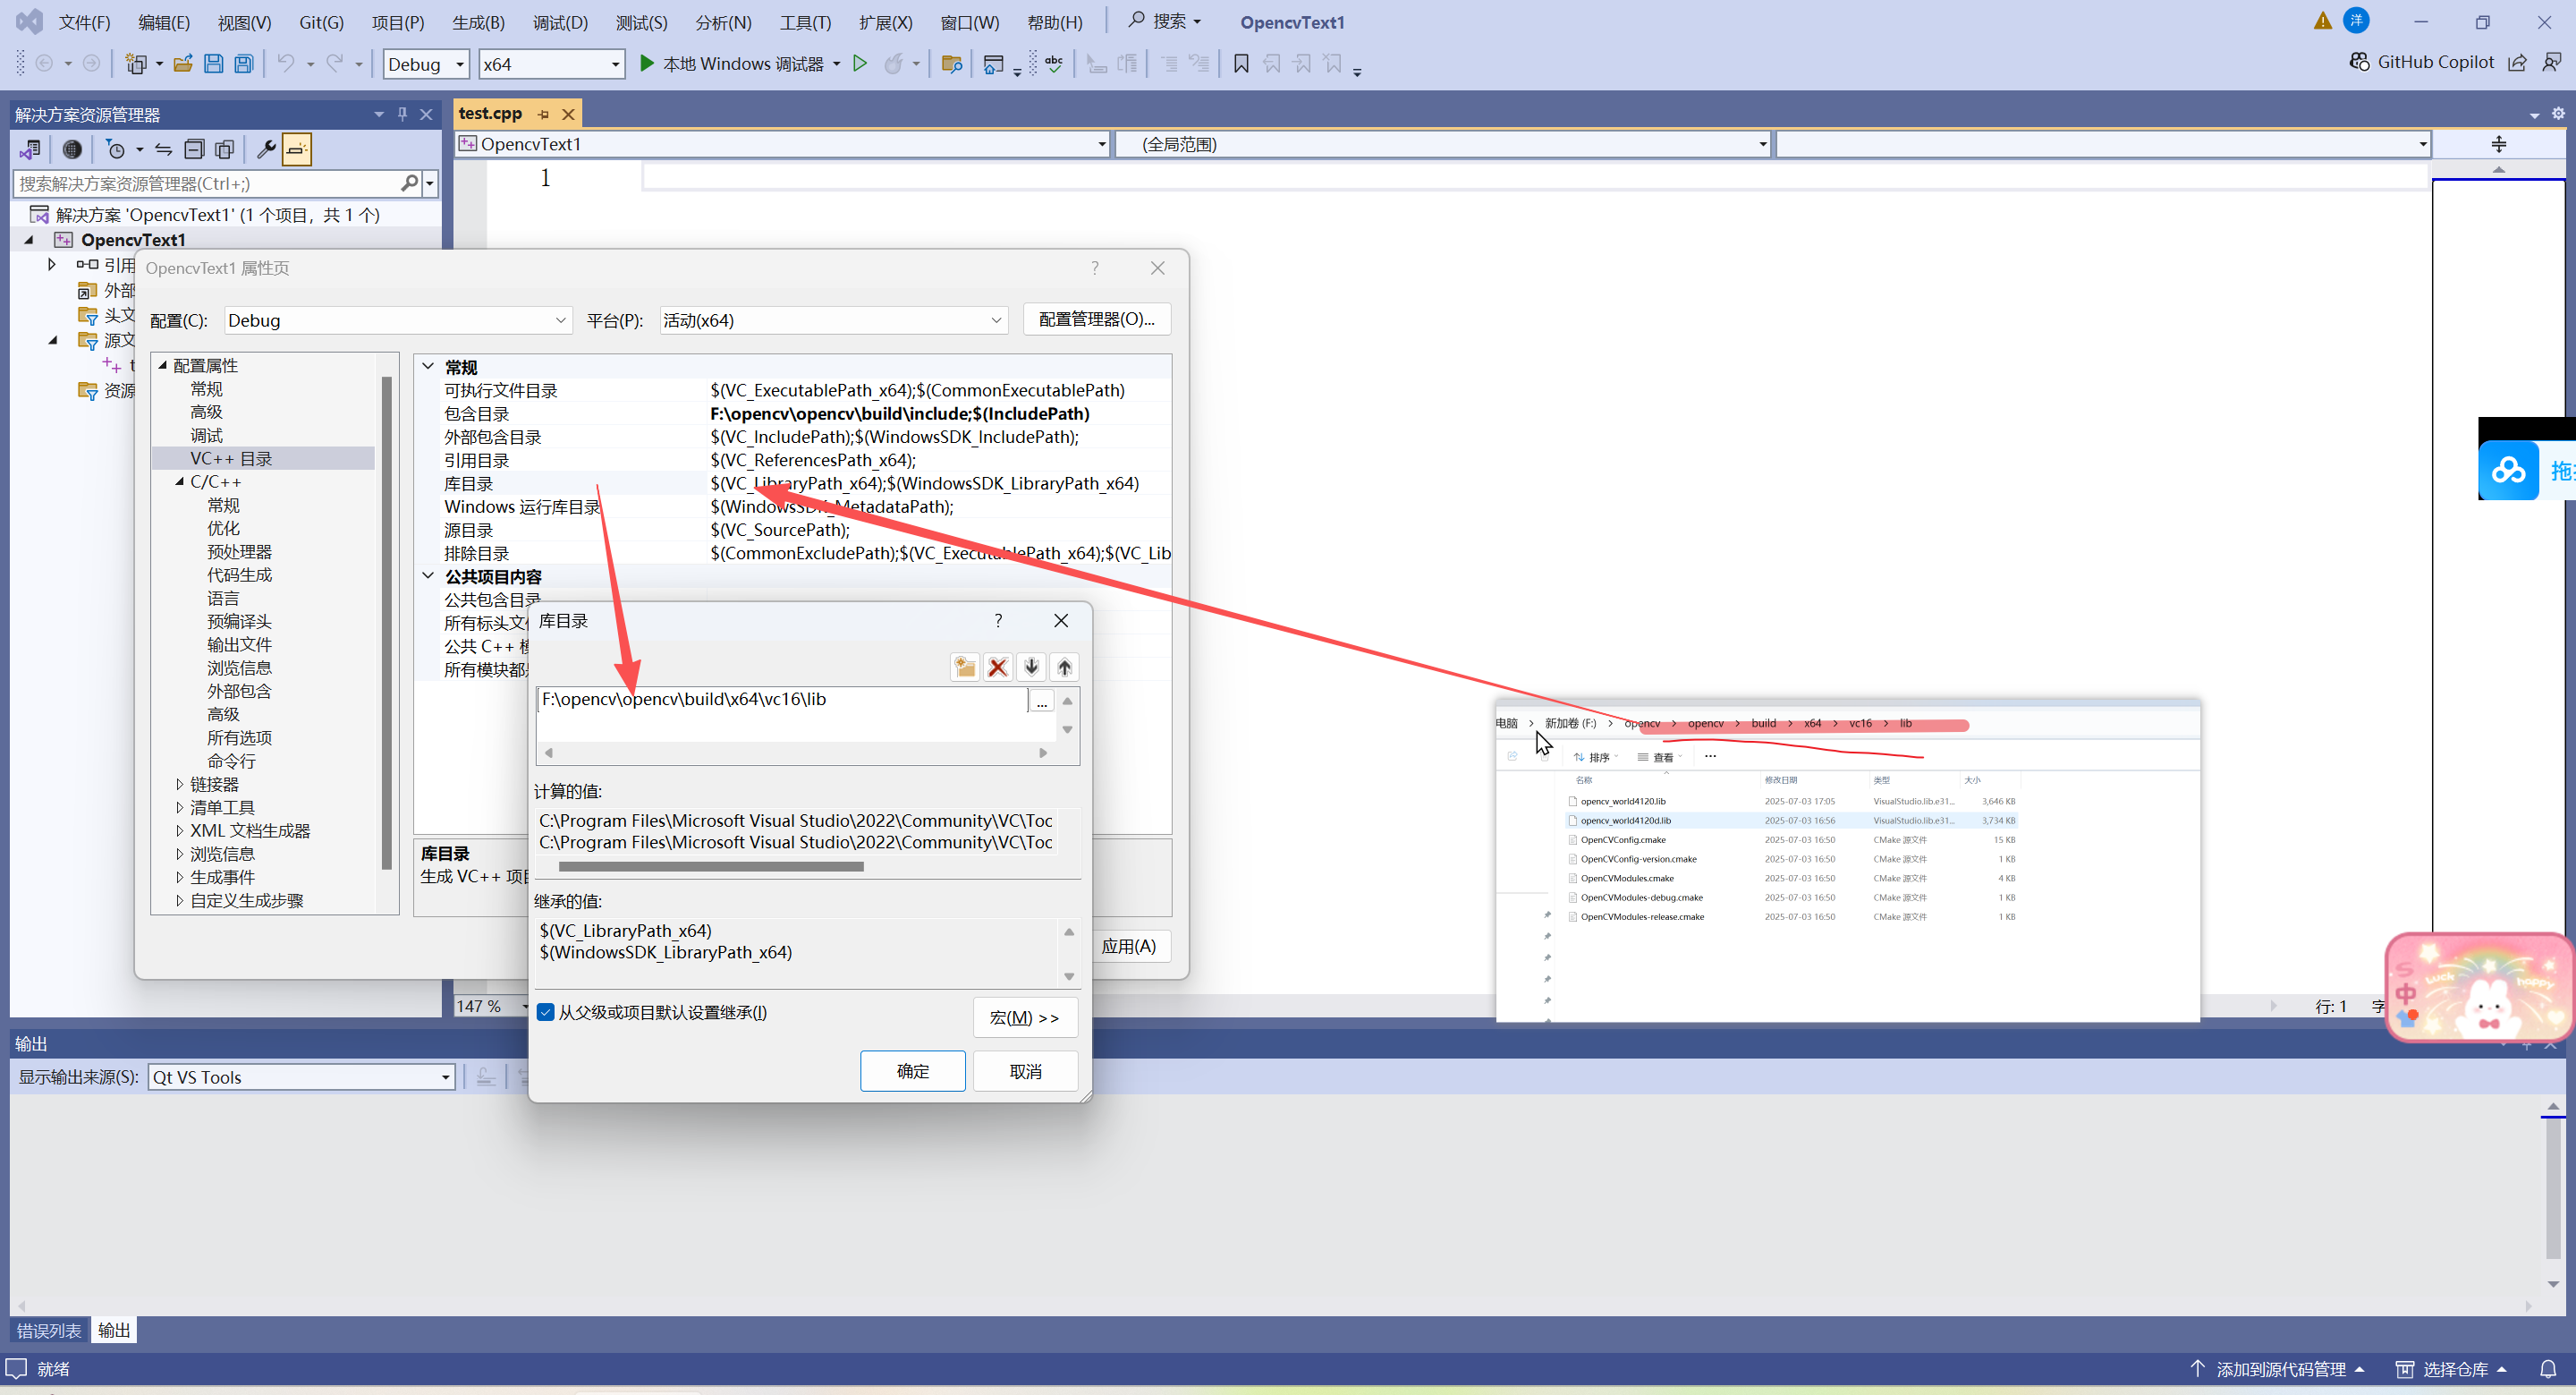Click the sync with active document icon
Image resolution: width=2576 pixels, height=1395 pixels.
click(163, 149)
